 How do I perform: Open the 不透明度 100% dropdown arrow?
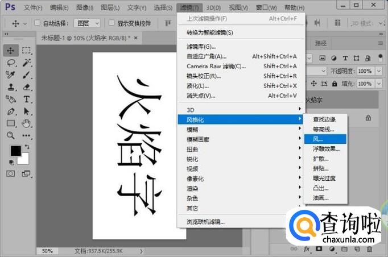click(378, 71)
